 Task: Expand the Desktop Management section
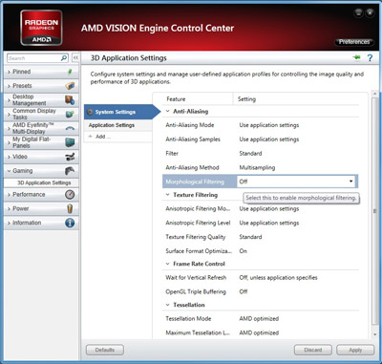point(9,100)
